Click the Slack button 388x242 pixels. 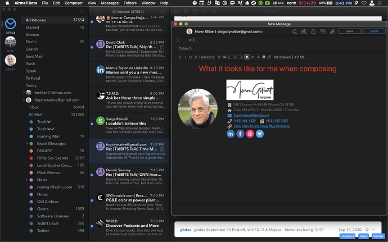click(x=363, y=236)
